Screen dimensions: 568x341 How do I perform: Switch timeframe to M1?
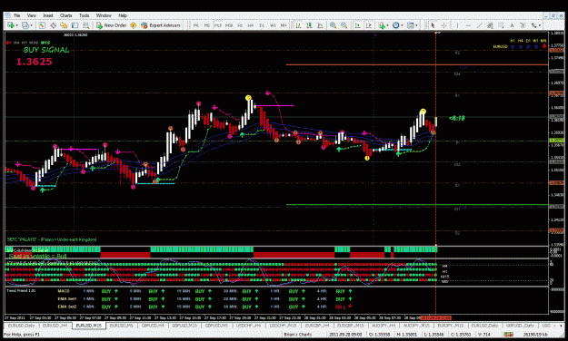(196, 25)
